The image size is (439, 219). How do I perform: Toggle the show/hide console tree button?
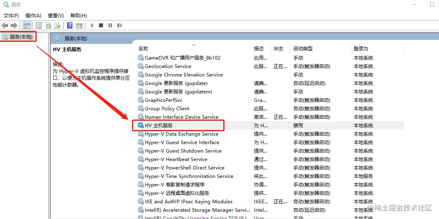(x=27, y=25)
